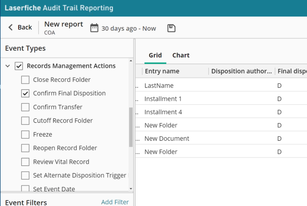Viewport: 307px width, 206px height.
Task: Click the event types scrollbar thumb
Action: [131, 127]
